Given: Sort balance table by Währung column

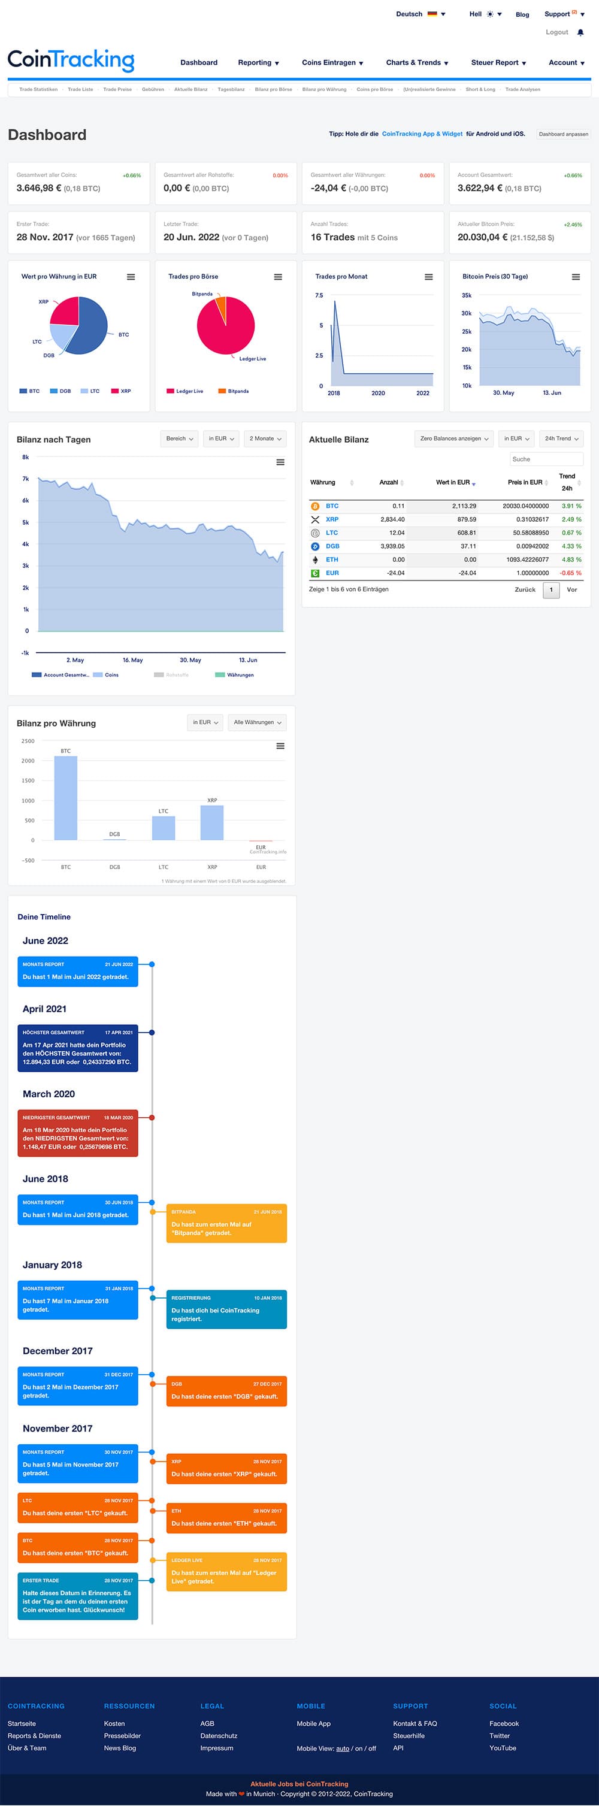Looking at the screenshot, I should coord(331,482).
